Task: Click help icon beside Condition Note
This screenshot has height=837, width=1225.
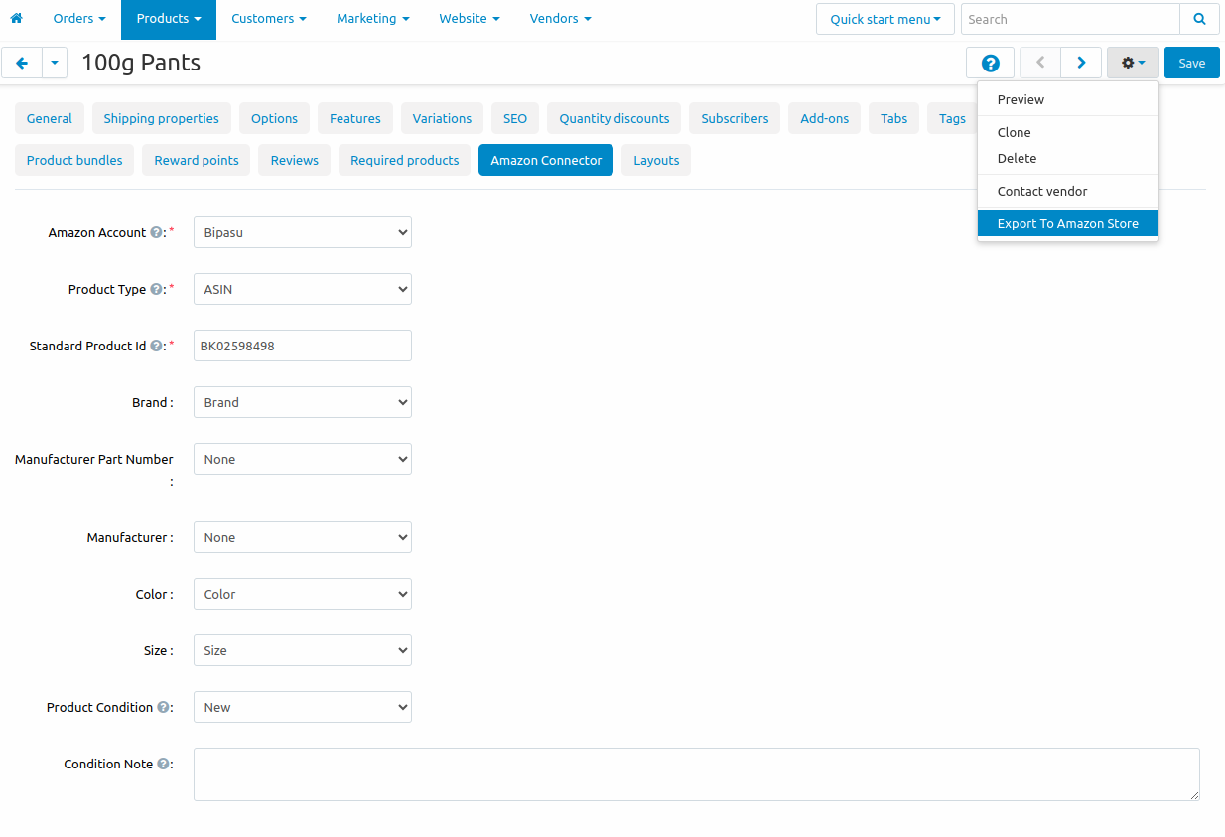Action: pyautogui.click(x=163, y=765)
